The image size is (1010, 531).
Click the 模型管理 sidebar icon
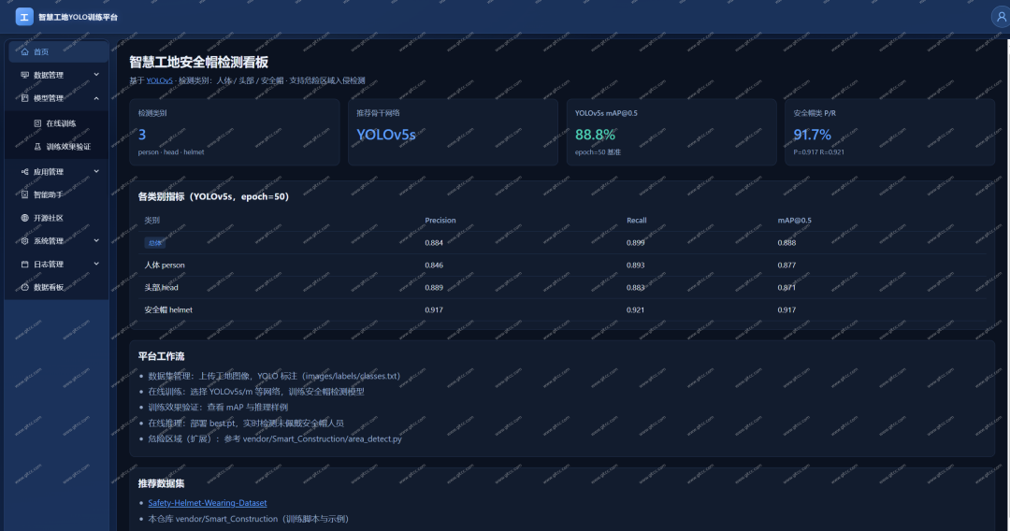coord(24,98)
